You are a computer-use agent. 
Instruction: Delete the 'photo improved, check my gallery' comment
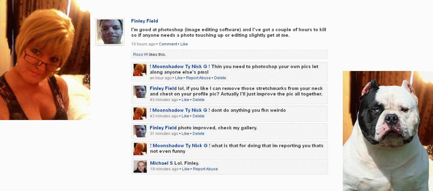[x=198, y=134]
